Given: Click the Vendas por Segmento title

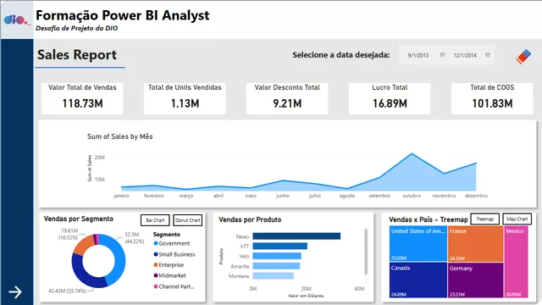Looking at the screenshot, I should pyautogui.click(x=79, y=219).
